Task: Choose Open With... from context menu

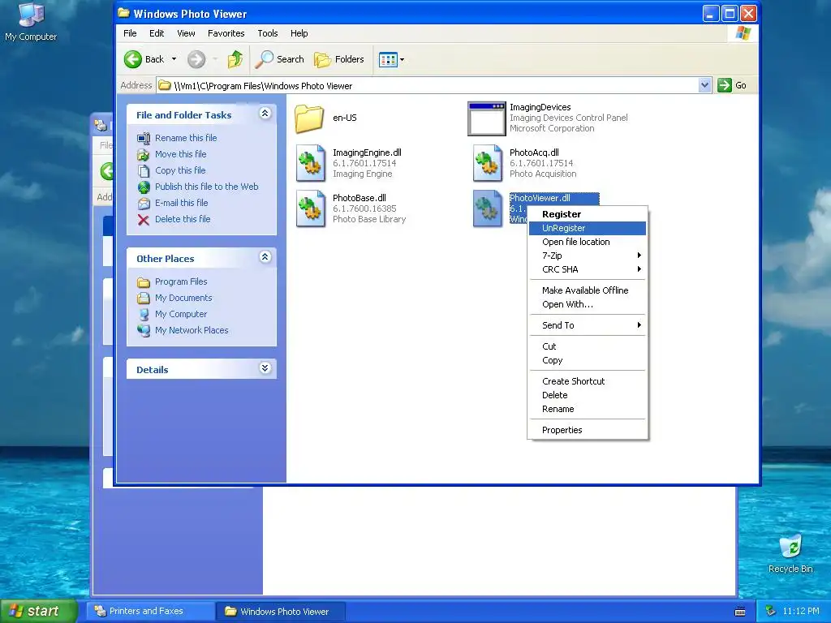Action: pyautogui.click(x=588, y=304)
